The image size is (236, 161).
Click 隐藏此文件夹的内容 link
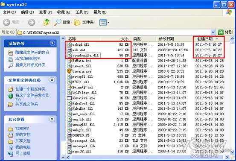click(32, 53)
